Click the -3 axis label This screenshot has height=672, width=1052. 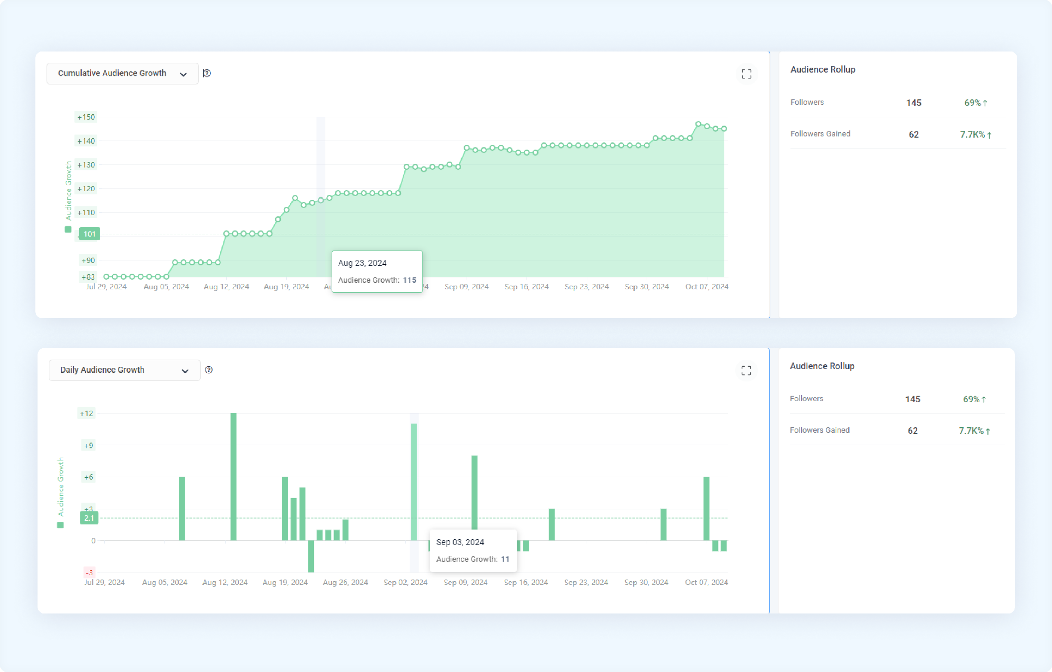pos(89,572)
